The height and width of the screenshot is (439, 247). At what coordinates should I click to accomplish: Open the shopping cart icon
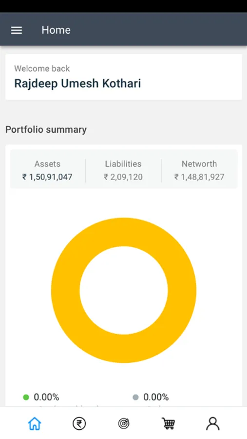[x=168, y=423]
